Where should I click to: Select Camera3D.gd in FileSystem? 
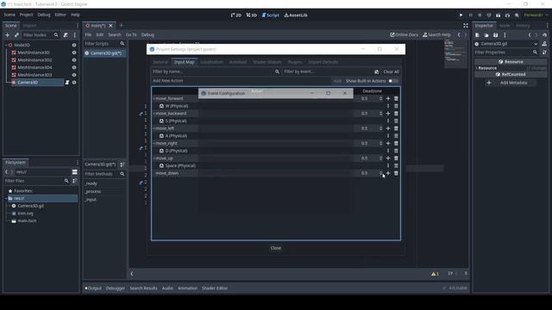click(x=31, y=206)
